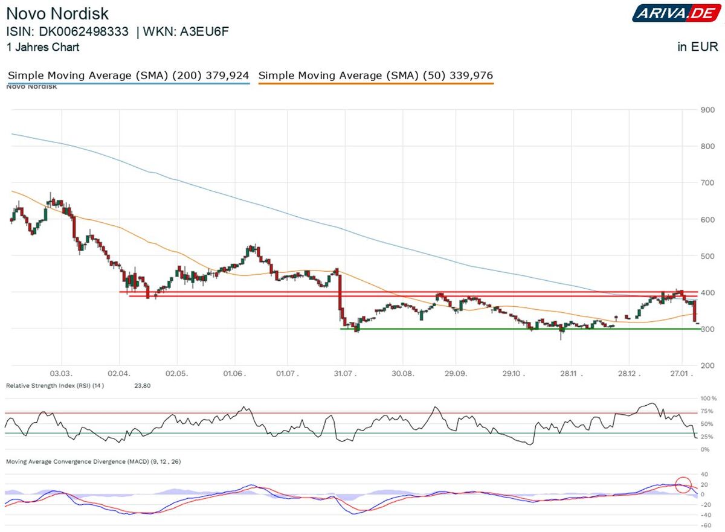
Task: Click the 02.05. date axis label
Action: tap(176, 374)
